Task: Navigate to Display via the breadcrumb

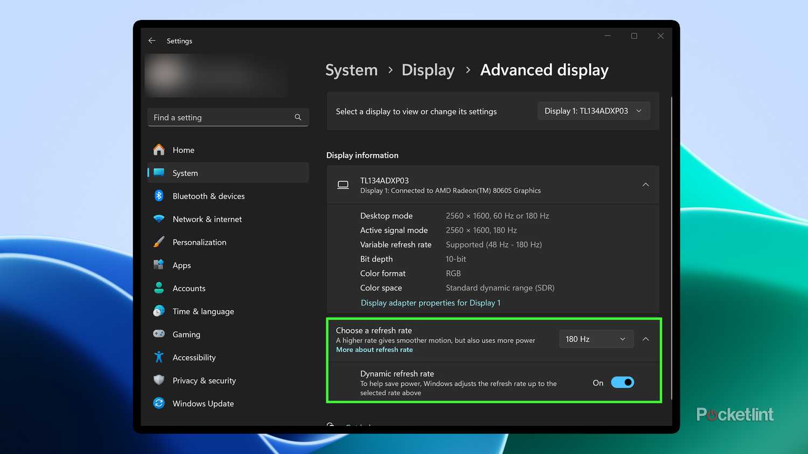Action: point(428,70)
